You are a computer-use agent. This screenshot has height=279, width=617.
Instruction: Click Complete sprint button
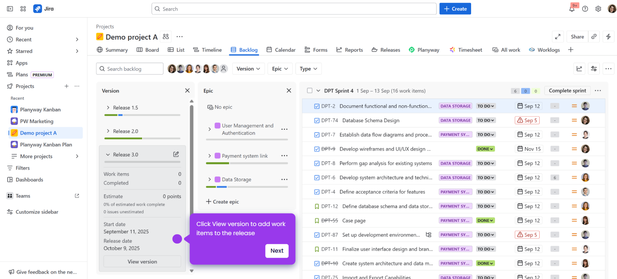tap(567, 90)
